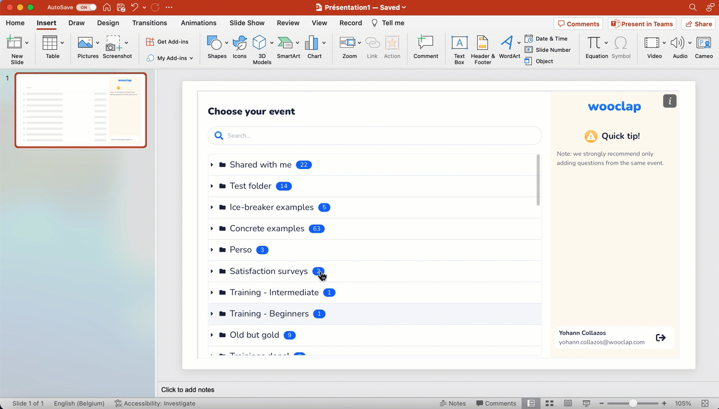Switch to the Design tab
Screen dimensions: 719x409
coord(108,23)
